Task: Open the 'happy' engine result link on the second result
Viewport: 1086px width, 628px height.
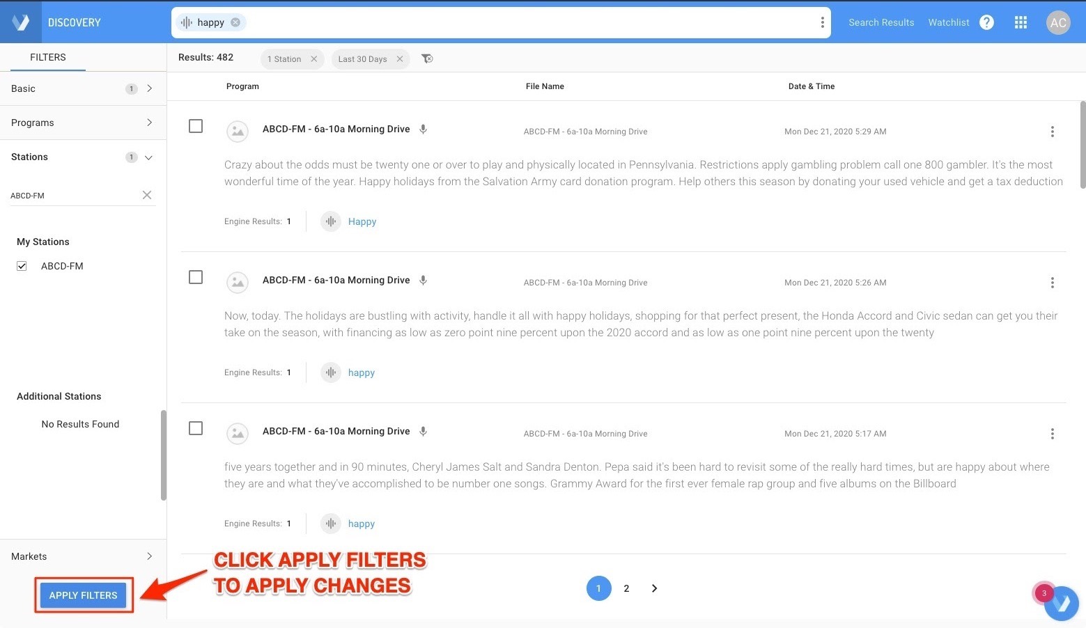Action: pos(361,372)
